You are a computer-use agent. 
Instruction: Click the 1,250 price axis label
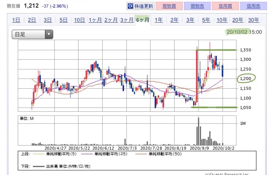245,69
